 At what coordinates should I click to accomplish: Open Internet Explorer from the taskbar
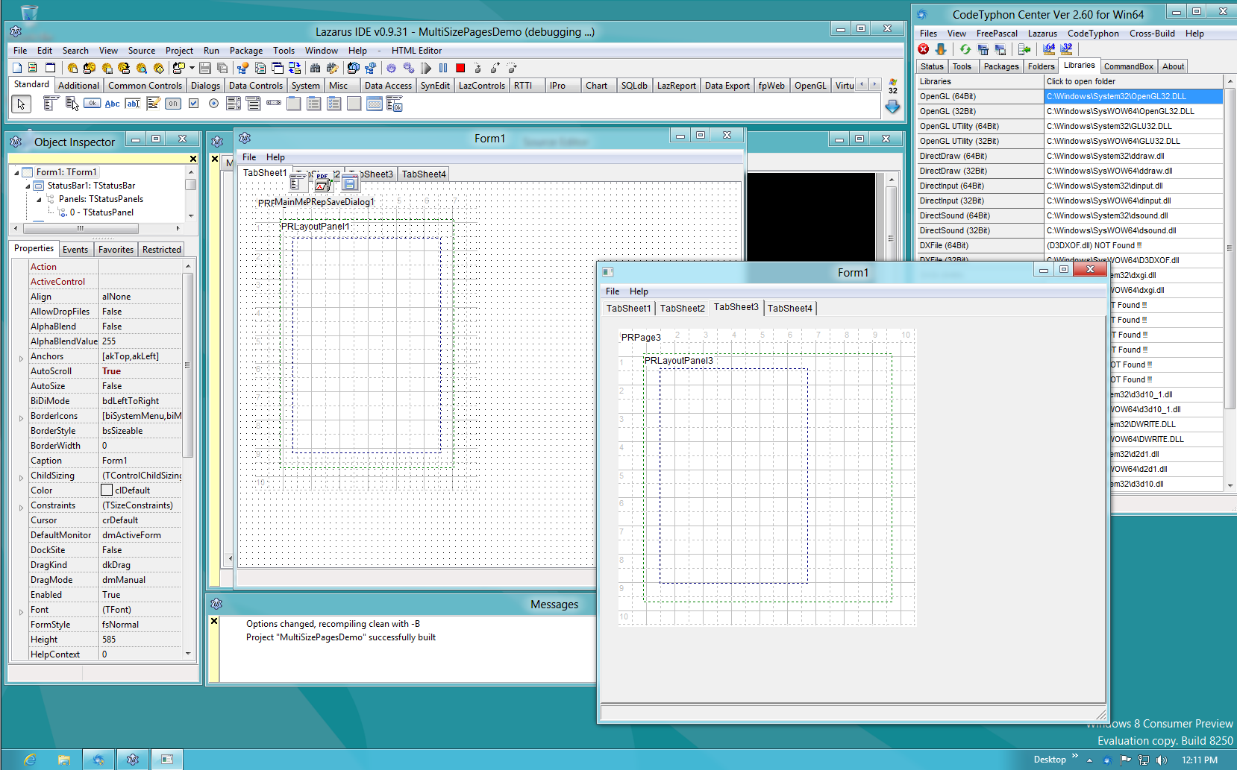tap(30, 760)
